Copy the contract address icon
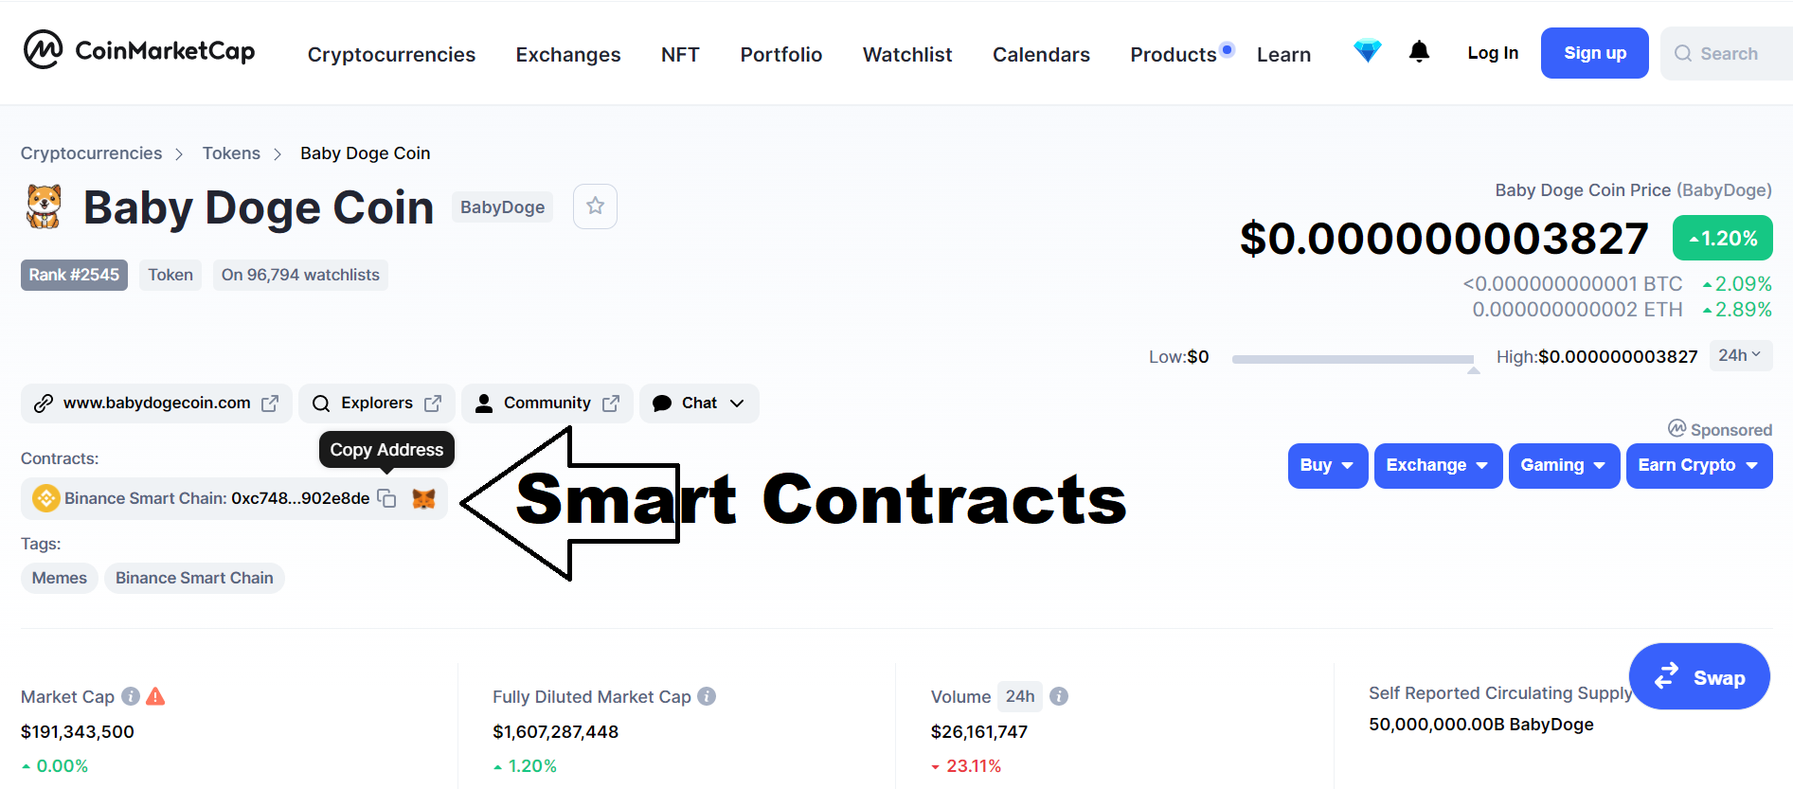The height and width of the screenshot is (789, 1793). (x=387, y=498)
